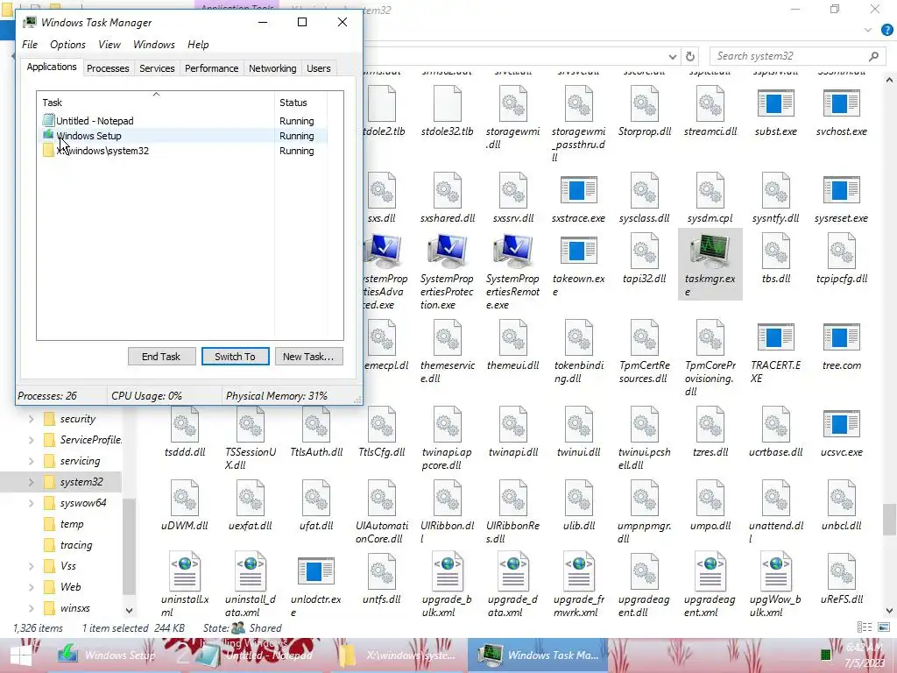
Task: Click the End Task button
Action: (x=161, y=357)
